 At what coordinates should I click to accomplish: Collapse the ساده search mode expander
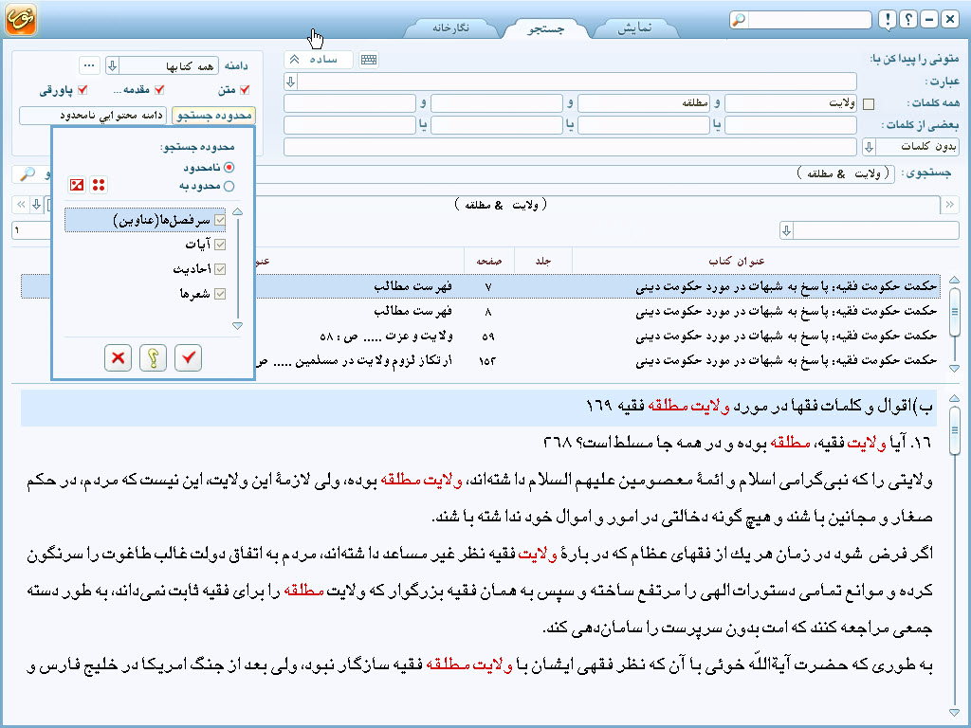tap(294, 60)
